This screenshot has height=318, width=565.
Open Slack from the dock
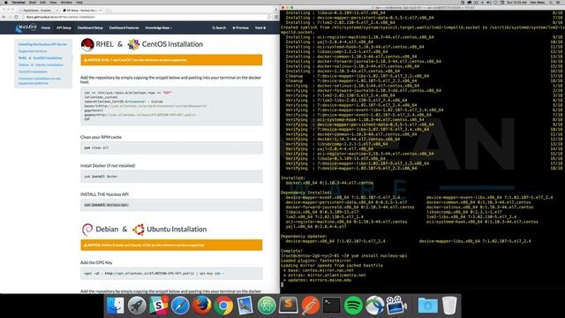[159, 306]
